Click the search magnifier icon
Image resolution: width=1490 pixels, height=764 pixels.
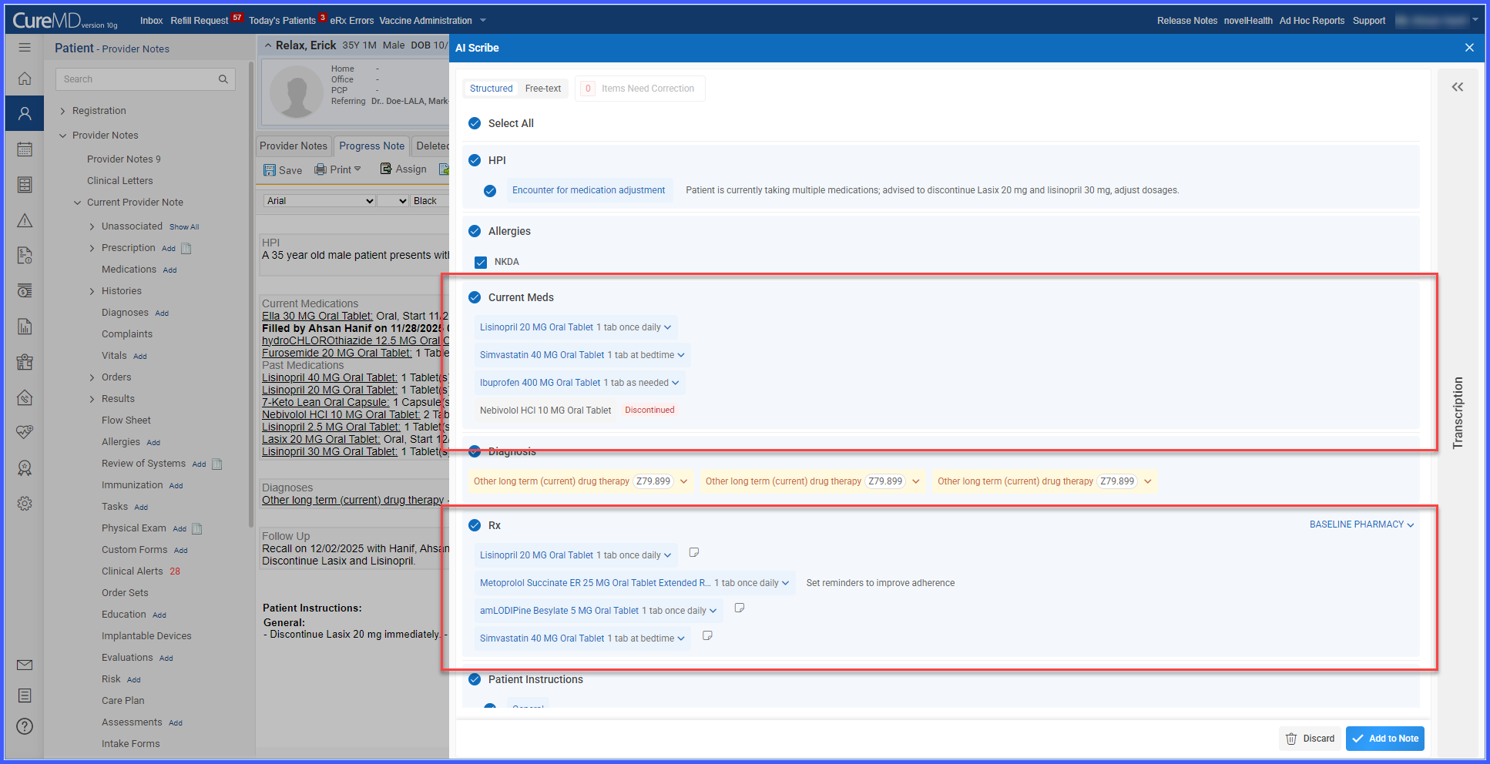coord(223,79)
